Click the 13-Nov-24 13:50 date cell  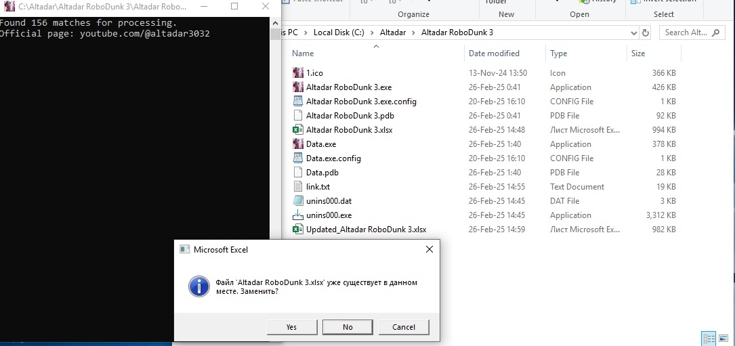tap(498, 73)
